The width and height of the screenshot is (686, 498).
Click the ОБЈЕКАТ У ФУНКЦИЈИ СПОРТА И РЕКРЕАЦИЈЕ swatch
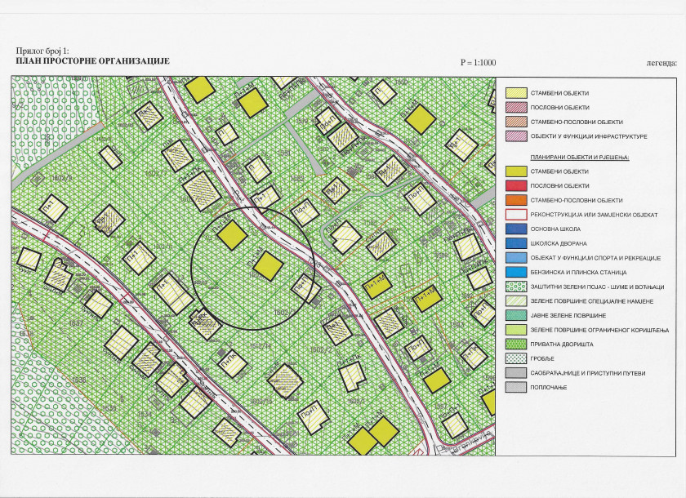tap(515, 257)
